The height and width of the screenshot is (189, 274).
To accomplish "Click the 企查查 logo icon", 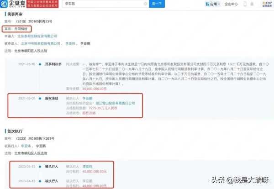I will [4, 4].
